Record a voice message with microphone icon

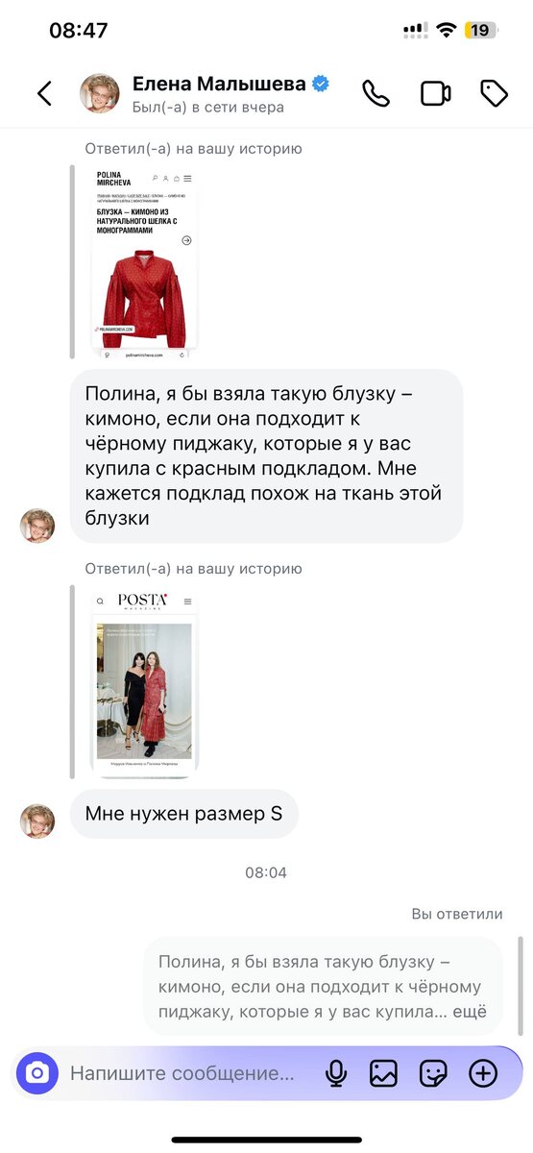pos(336,1073)
